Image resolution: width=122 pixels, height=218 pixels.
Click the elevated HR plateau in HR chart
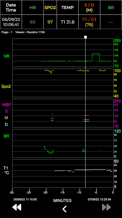click(x=96, y=54)
